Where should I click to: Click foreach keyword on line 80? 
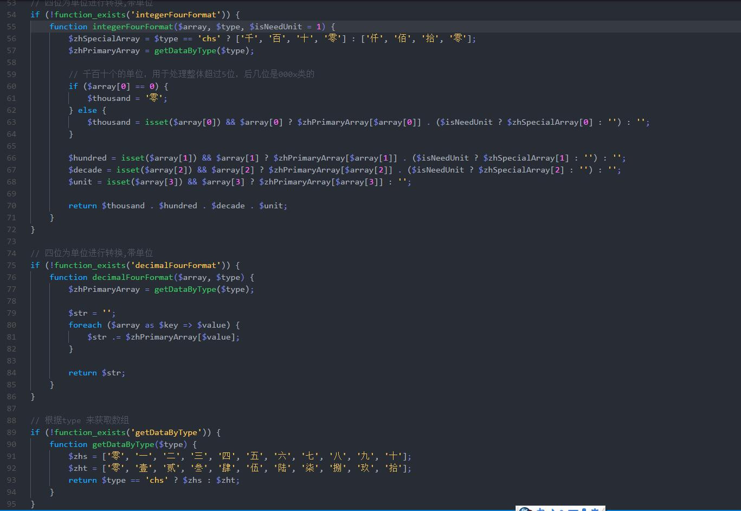tap(85, 325)
